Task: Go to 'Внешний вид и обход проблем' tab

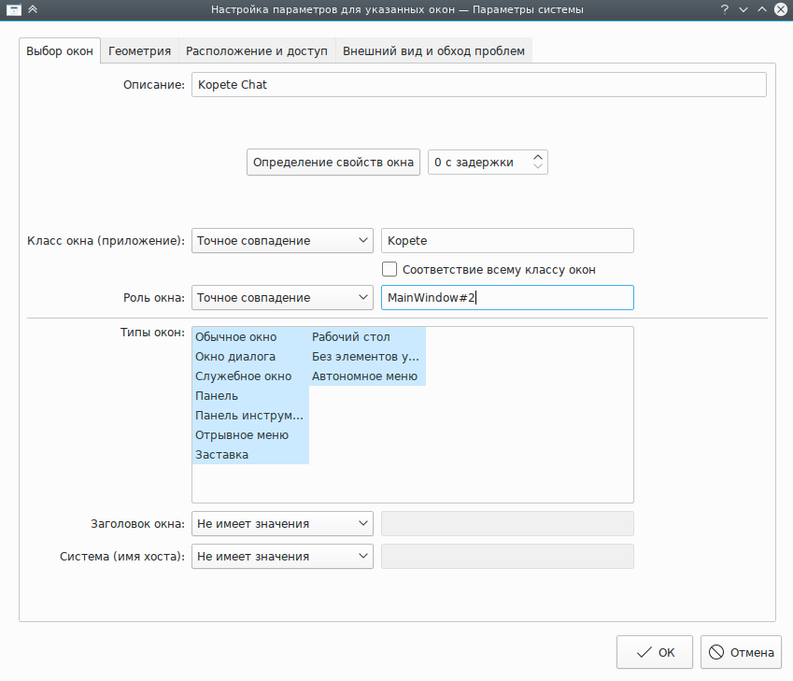Action: tap(433, 50)
